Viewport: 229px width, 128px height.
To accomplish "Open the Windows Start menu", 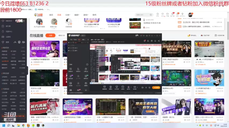I will (4, 125).
